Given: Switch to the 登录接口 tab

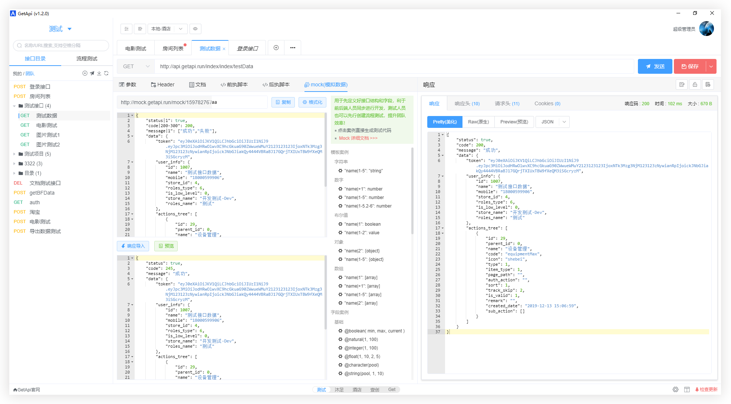Looking at the screenshot, I should pyautogui.click(x=247, y=47).
